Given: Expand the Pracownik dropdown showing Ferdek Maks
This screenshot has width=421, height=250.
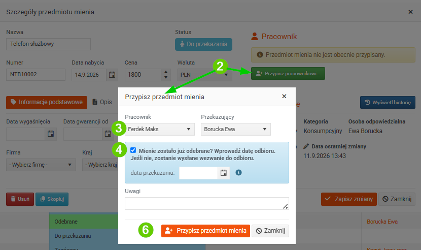Looking at the screenshot, I should coord(160,129).
